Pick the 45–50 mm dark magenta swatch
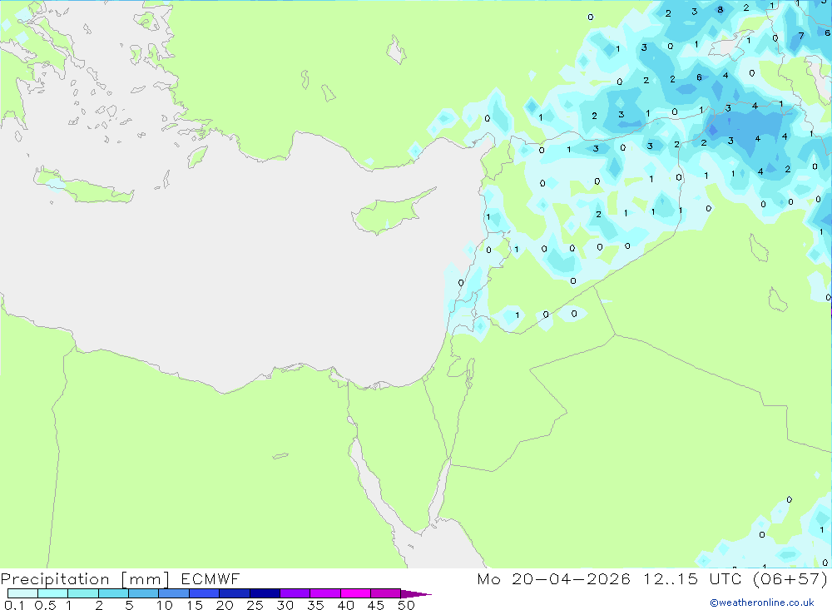 tap(385, 593)
